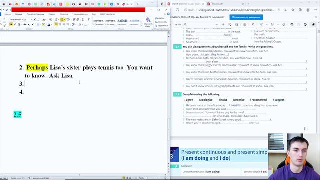Viewport: 320px width, 180px height.
Task: Select the Normal style in gallery
Action: [x=98, y=22]
